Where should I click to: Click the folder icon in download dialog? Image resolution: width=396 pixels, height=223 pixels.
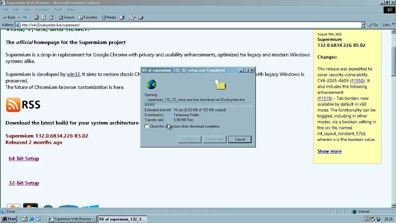click(220, 84)
